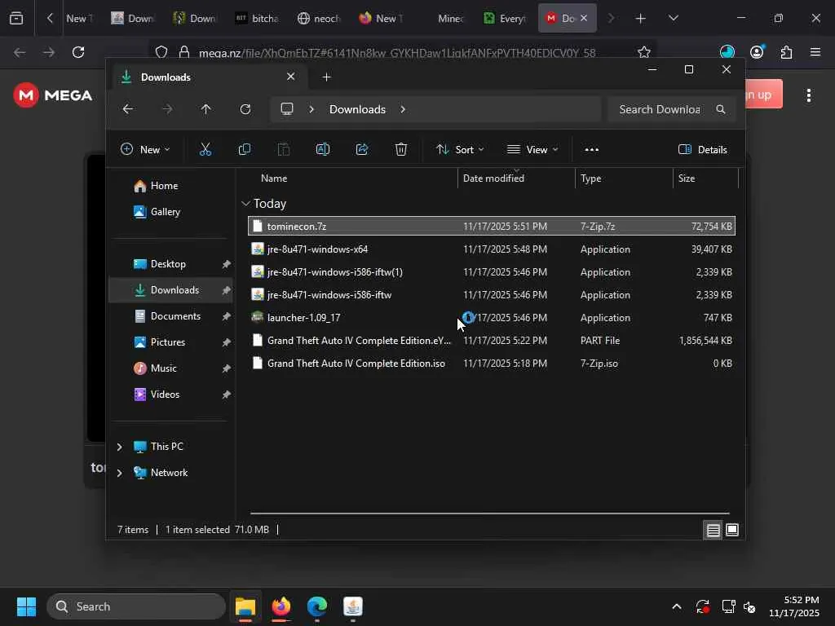
Task: Toggle the Details pane button
Action: point(702,150)
